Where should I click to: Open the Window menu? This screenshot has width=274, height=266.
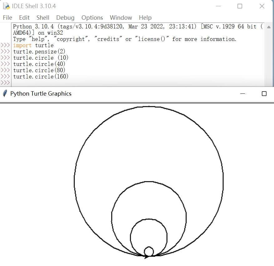pyautogui.click(x=121, y=18)
